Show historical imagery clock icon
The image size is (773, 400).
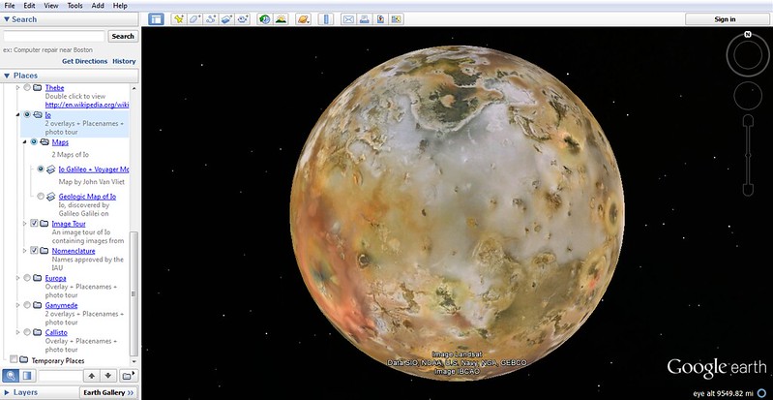coord(265,19)
